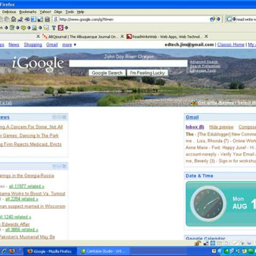
Task: Click the page-with-person toolbar icon
Action: (34, 28)
